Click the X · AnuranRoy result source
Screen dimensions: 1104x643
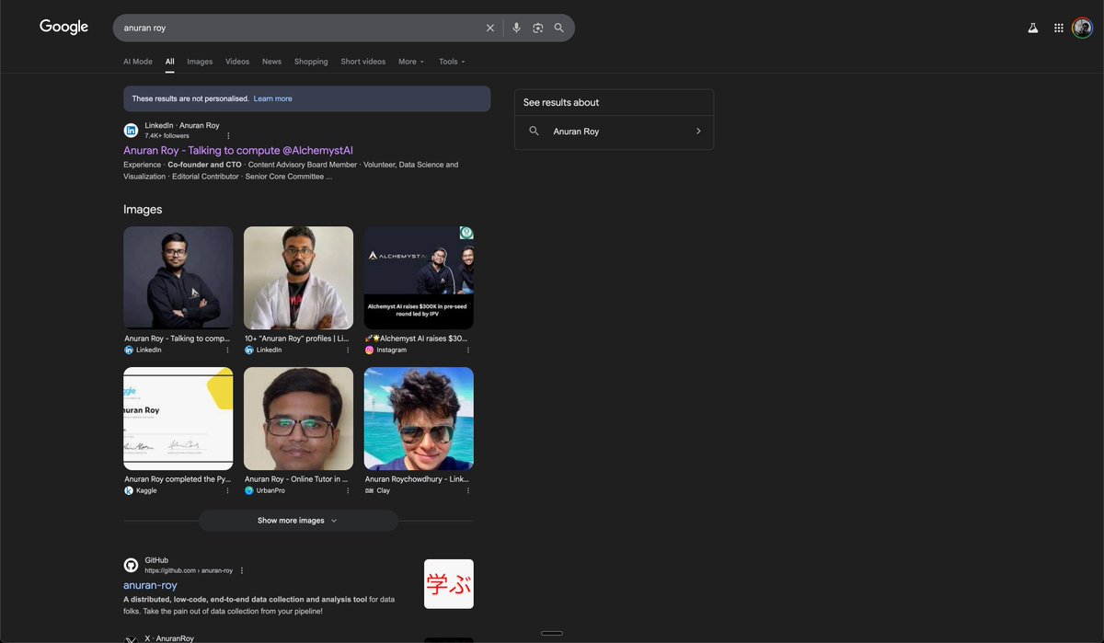coord(169,638)
